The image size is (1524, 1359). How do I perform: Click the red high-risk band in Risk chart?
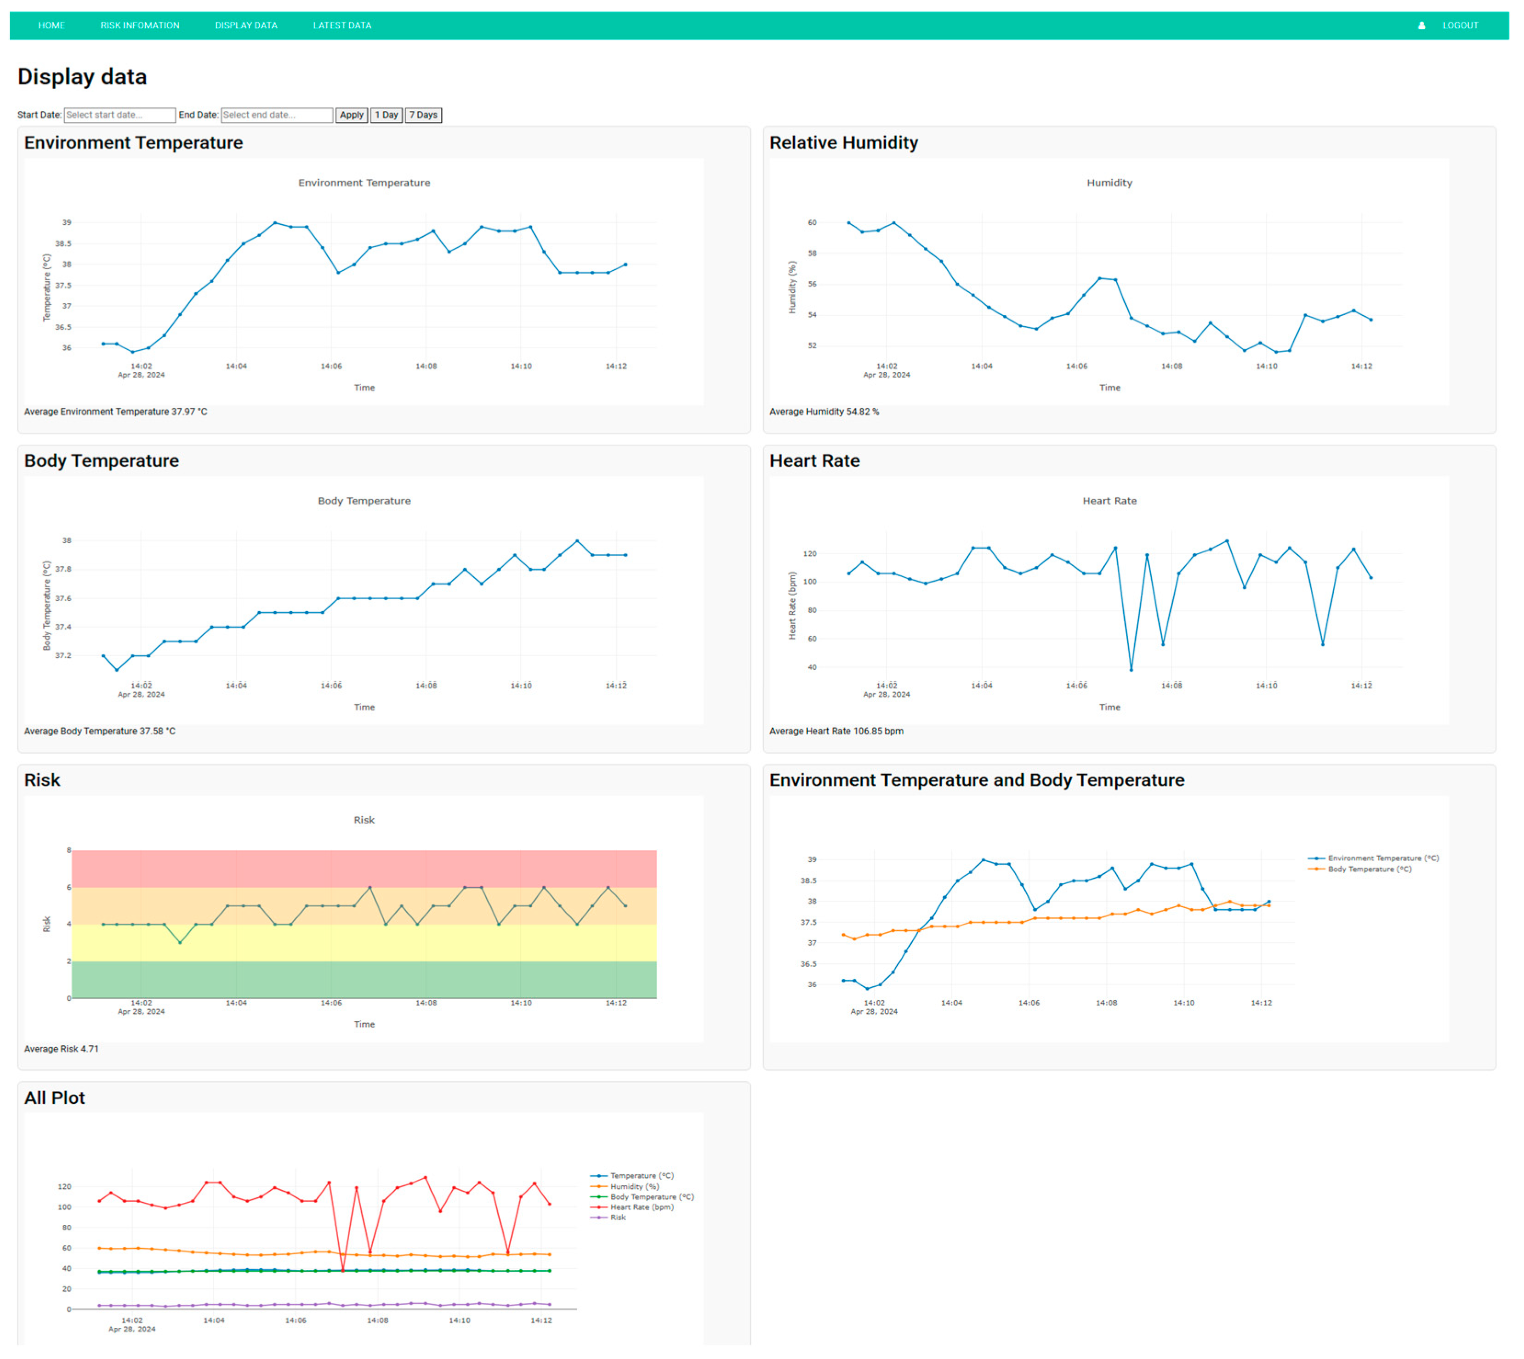click(364, 868)
